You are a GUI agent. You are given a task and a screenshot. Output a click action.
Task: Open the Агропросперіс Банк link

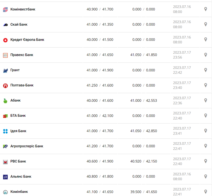[x=27, y=146]
